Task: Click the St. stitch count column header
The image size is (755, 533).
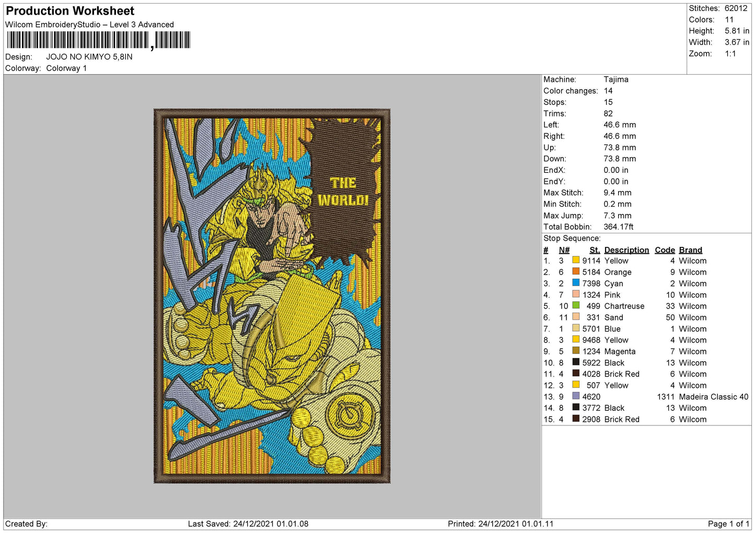Action: pos(594,250)
